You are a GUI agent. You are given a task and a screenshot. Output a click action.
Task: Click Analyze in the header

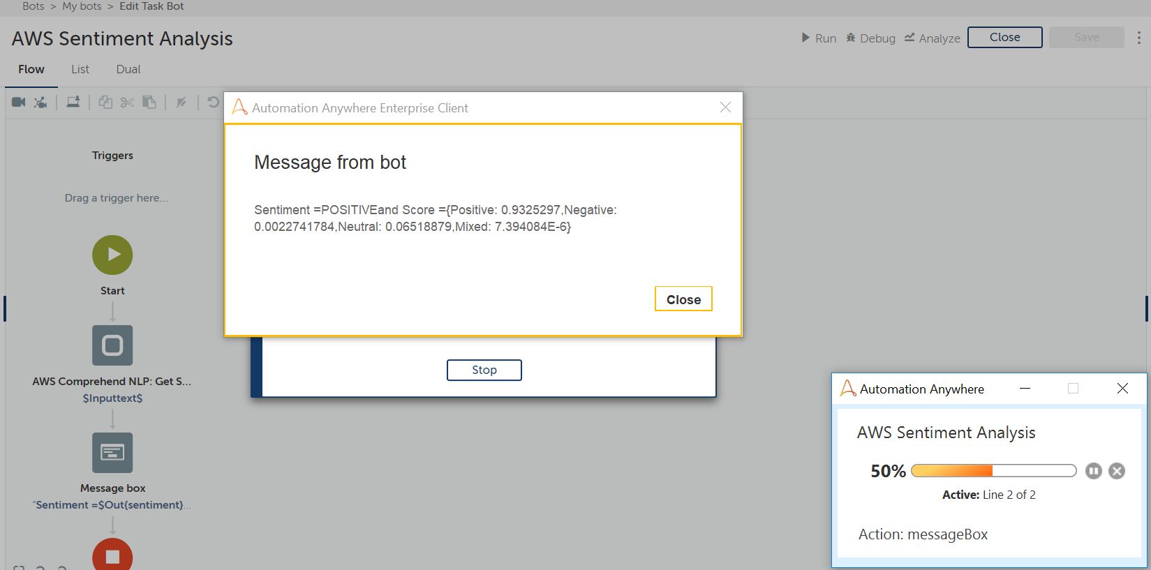click(932, 38)
